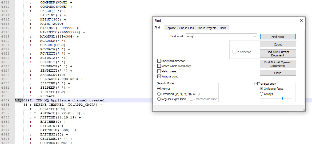Open the Find in Projects tab
The height and width of the screenshot is (144, 312).
[207, 28]
